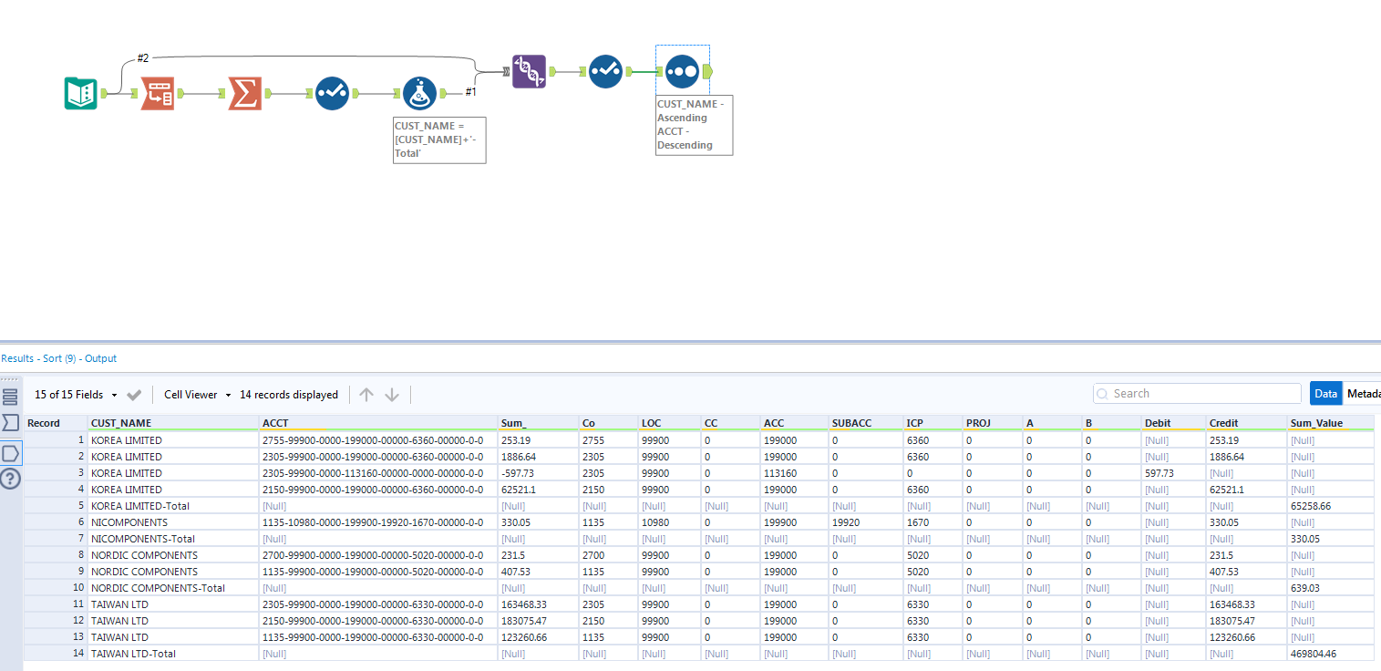The height and width of the screenshot is (671, 1381).
Task: Open the help icon in results panel
Action: tap(10, 479)
